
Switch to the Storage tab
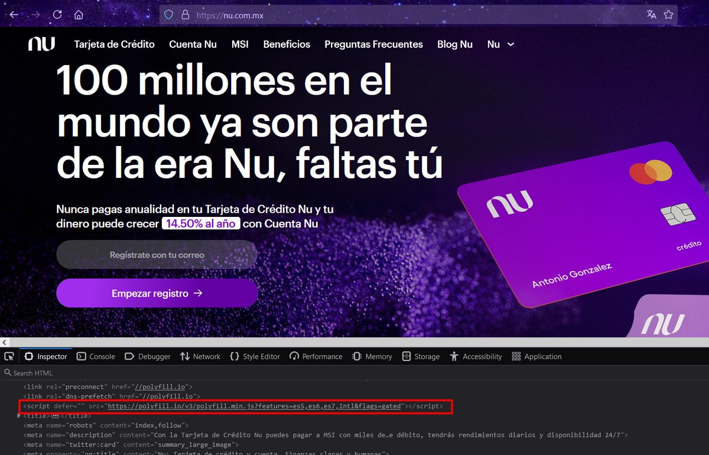[421, 356]
